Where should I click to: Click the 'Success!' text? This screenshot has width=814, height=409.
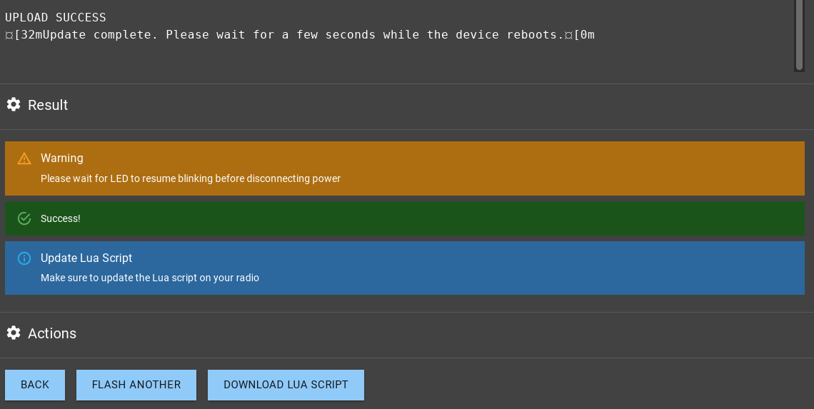tap(61, 218)
